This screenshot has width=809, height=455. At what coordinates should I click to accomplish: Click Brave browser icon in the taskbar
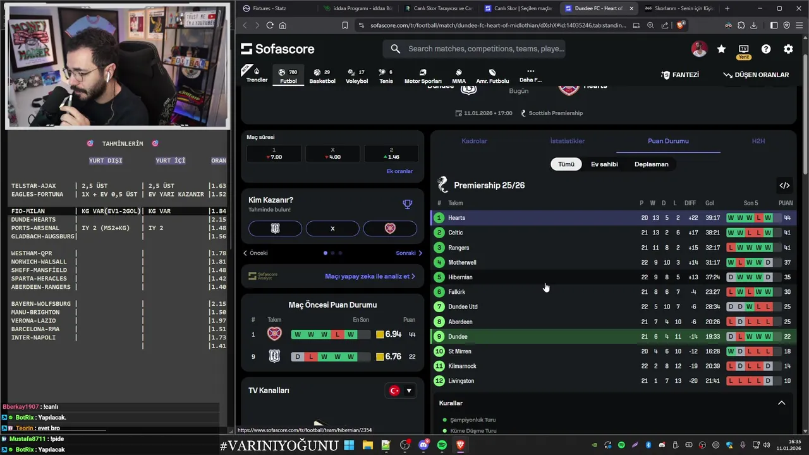pyautogui.click(x=460, y=445)
